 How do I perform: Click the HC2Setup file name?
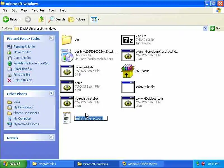(143, 71)
